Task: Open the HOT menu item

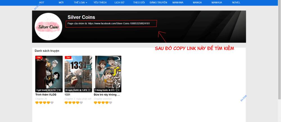Action: [42, 3]
